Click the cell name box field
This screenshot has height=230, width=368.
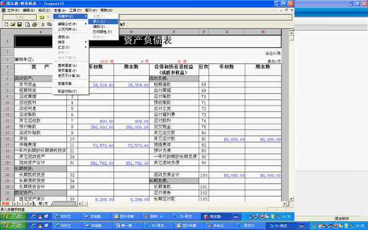[19, 17]
